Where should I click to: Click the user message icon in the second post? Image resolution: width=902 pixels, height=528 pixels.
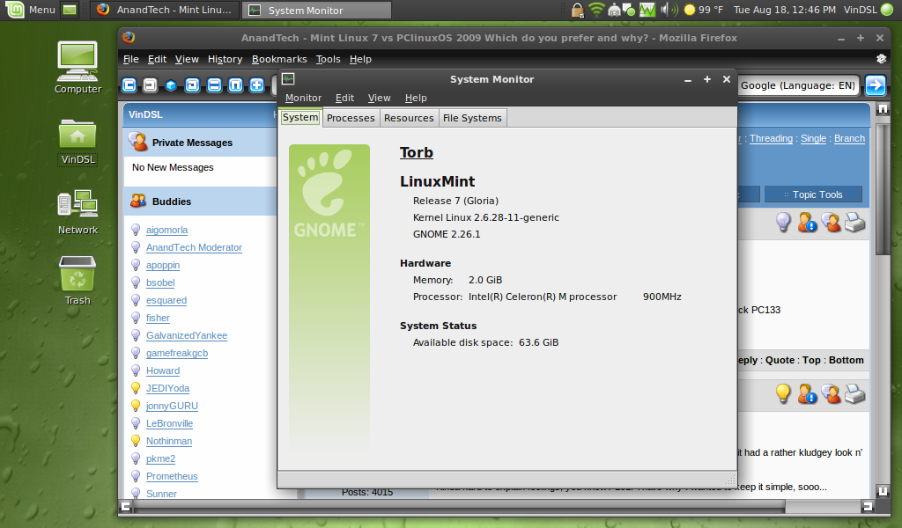point(832,394)
